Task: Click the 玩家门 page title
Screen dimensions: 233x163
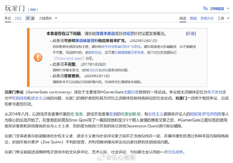Action: pos(15,8)
